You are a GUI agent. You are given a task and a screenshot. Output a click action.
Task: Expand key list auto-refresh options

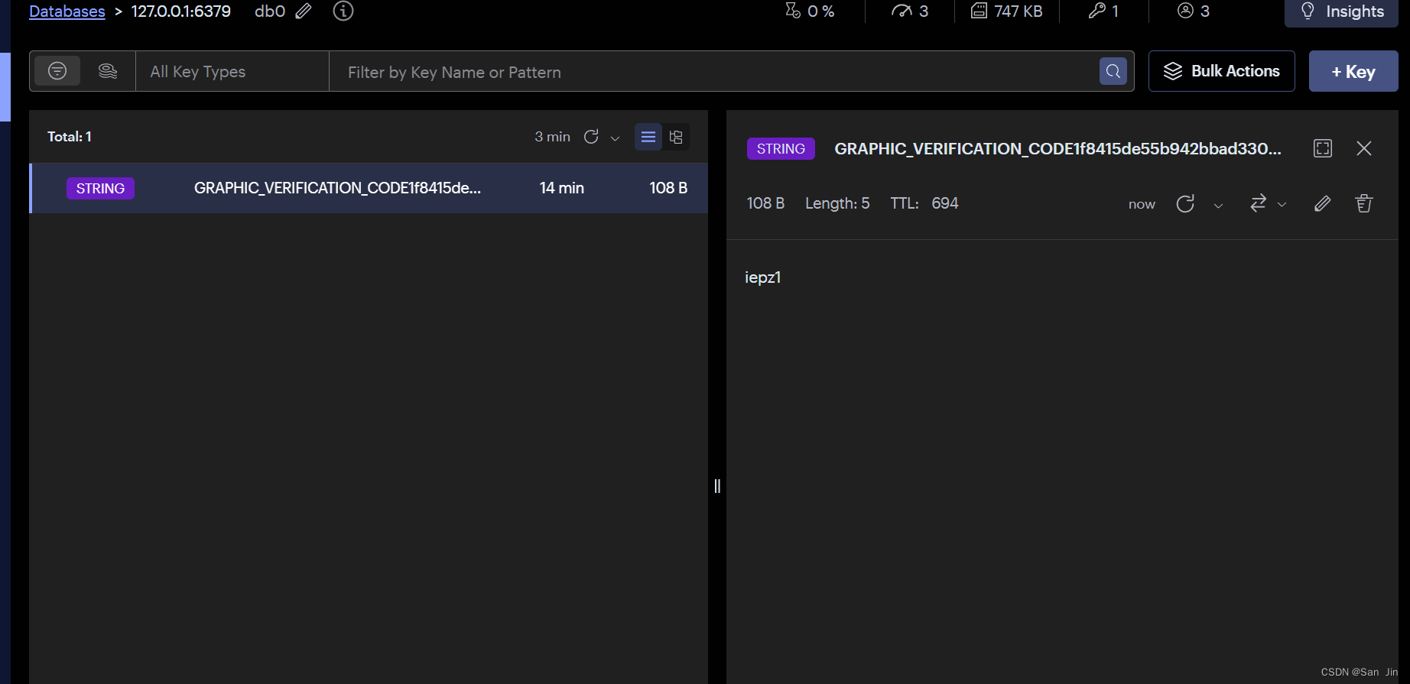pos(615,138)
